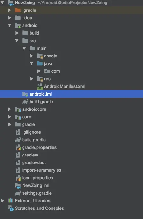This screenshot has height=219, width=143.
Task: Click the orange .gradle folder icon
Action: [x=18, y=10]
